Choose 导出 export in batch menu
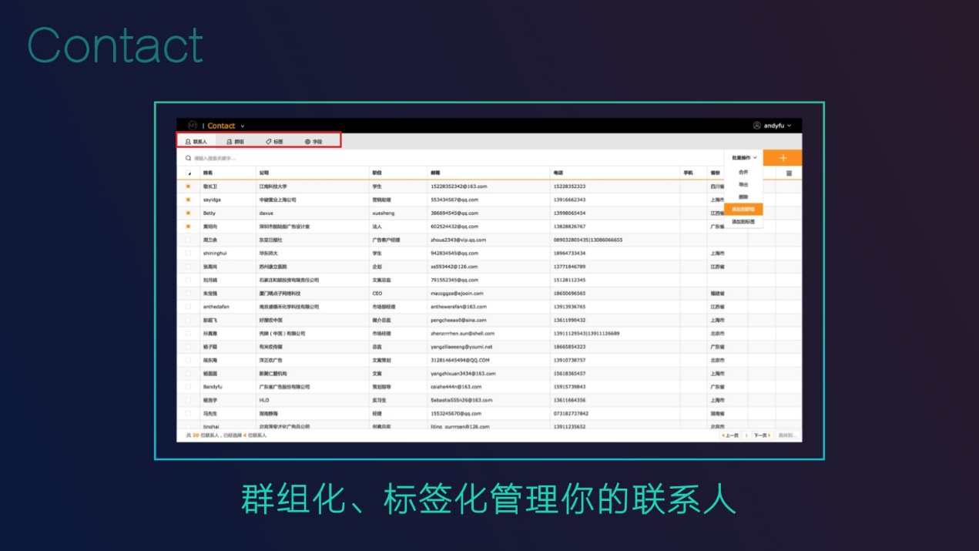 [x=743, y=184]
